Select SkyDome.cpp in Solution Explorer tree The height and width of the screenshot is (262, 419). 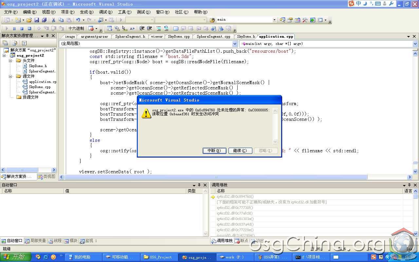[x=39, y=87]
